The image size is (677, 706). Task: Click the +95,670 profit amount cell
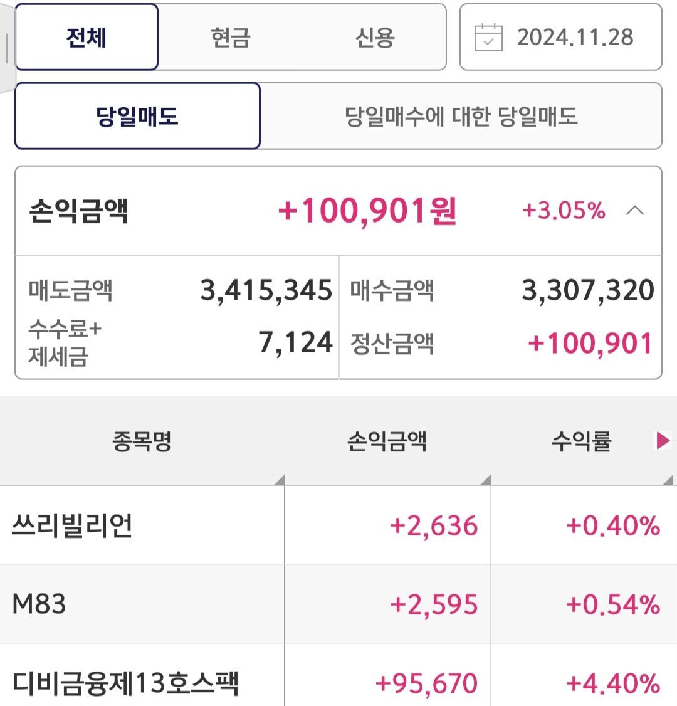[426, 683]
